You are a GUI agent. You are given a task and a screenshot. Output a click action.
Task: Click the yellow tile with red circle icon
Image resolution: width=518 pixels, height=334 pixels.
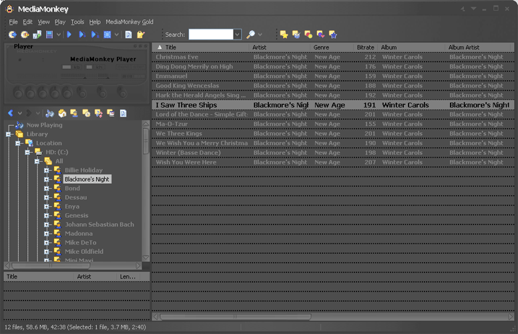click(308, 34)
